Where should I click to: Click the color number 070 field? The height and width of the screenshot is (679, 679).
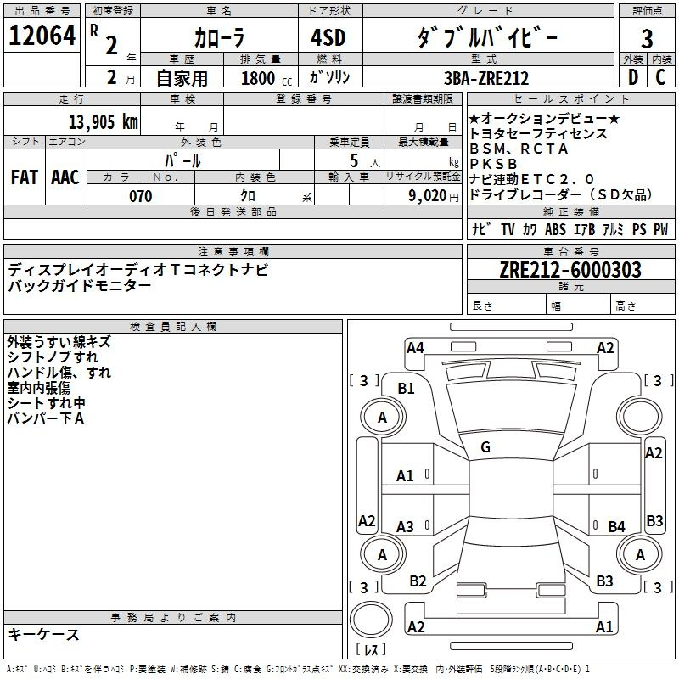click(141, 196)
